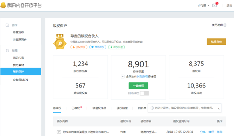Click the 管理 section icon in sidebar
234x136 pixels.
pos(7,50)
